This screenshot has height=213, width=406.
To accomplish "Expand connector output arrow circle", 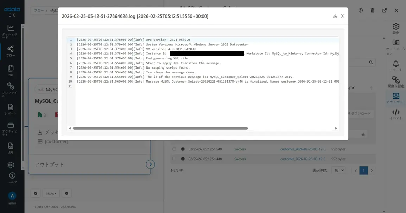I will tap(151, 164).
